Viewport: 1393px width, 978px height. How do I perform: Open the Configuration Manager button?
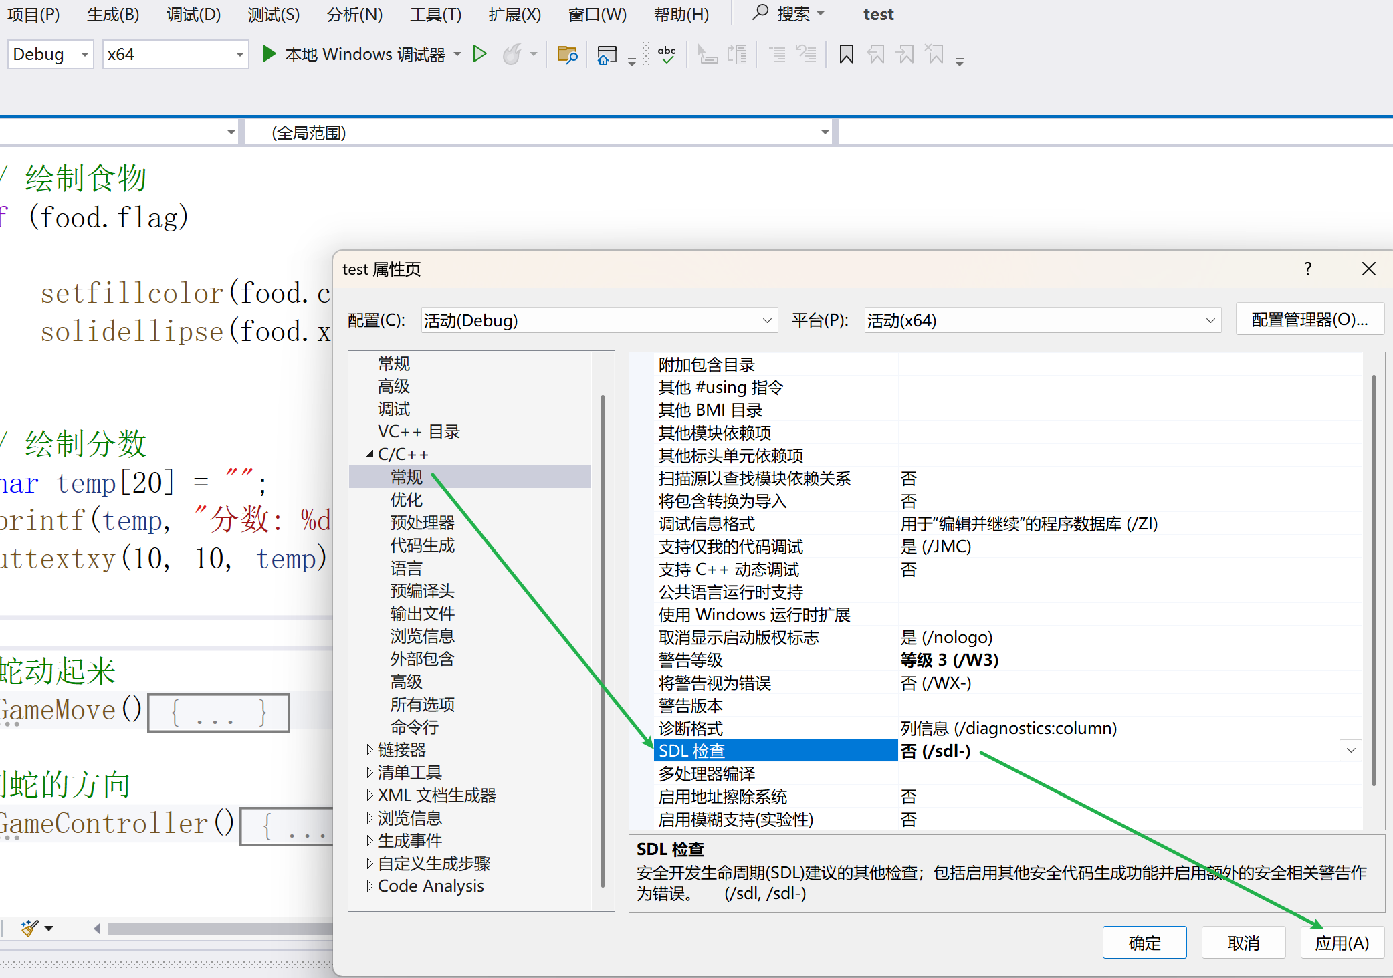pyautogui.click(x=1309, y=320)
